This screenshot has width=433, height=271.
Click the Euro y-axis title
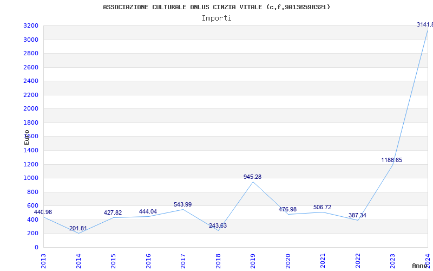pos(27,138)
